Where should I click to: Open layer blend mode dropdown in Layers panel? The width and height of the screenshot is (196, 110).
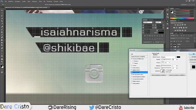click(177, 38)
